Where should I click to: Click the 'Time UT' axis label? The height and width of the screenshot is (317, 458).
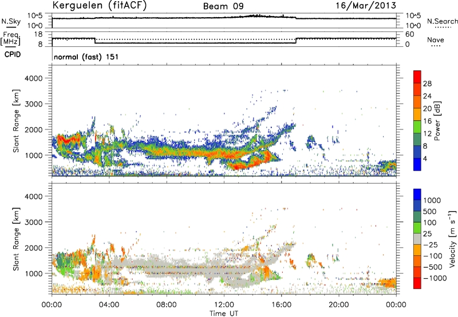click(x=224, y=314)
